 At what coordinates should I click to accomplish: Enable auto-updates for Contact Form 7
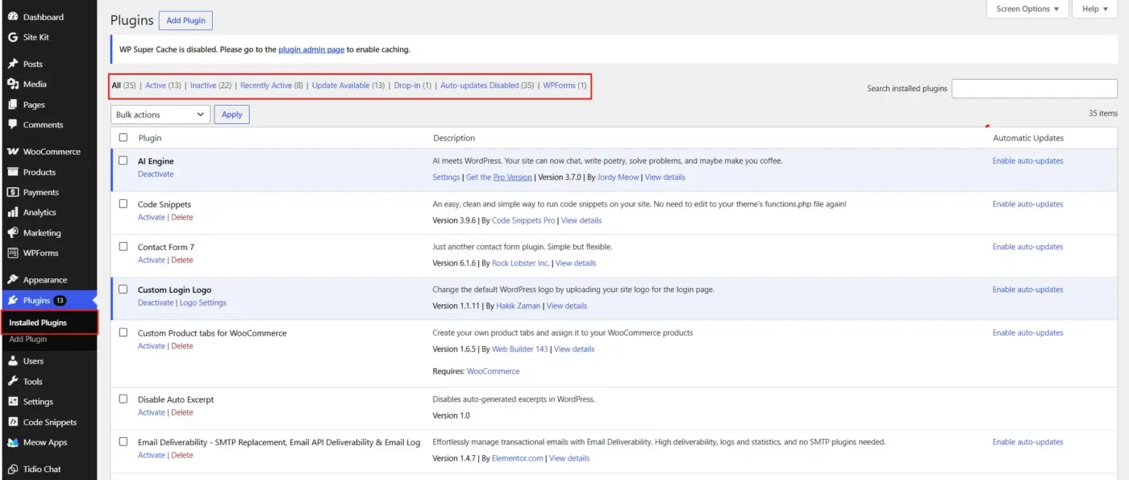[x=1027, y=247]
